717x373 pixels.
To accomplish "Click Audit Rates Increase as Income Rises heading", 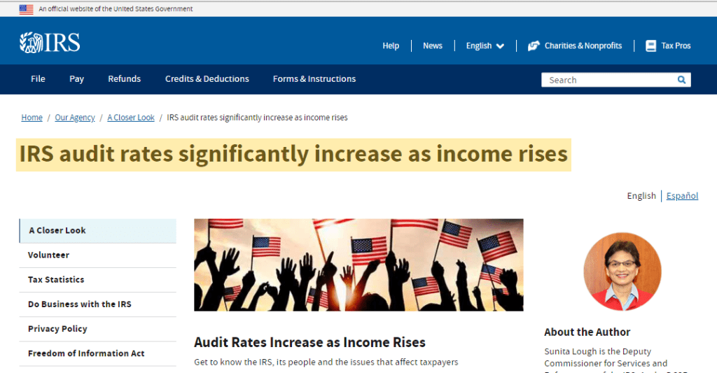I will (309, 342).
